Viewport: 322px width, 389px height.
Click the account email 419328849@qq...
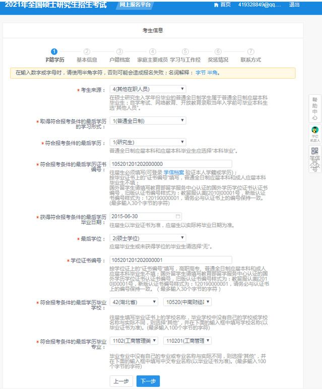coord(260,5)
